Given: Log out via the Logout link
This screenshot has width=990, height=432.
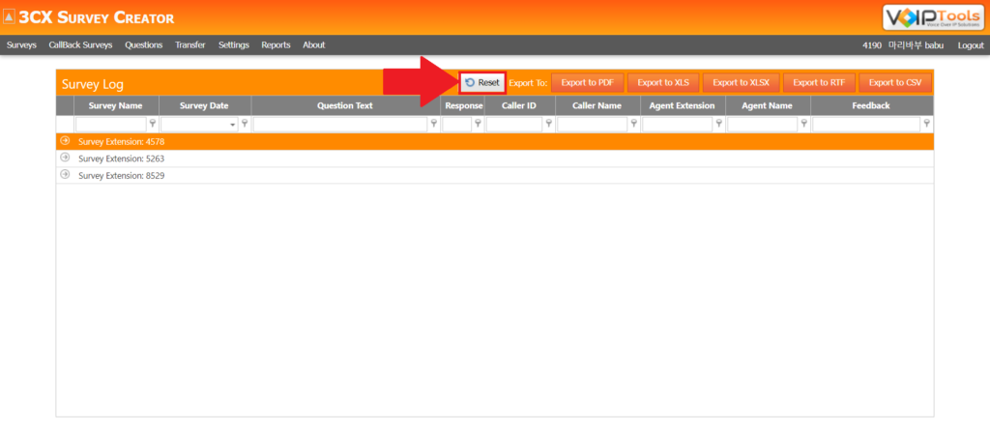Looking at the screenshot, I should pos(971,45).
